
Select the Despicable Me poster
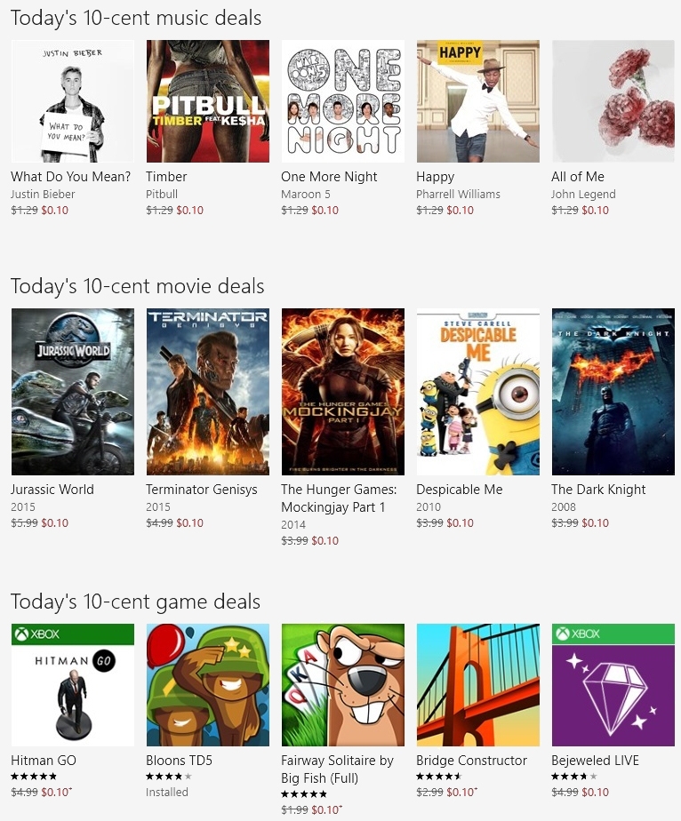click(x=478, y=392)
